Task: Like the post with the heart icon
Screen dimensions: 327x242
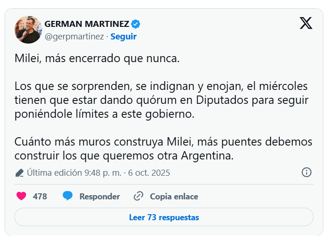Action: pyautogui.click(x=21, y=196)
